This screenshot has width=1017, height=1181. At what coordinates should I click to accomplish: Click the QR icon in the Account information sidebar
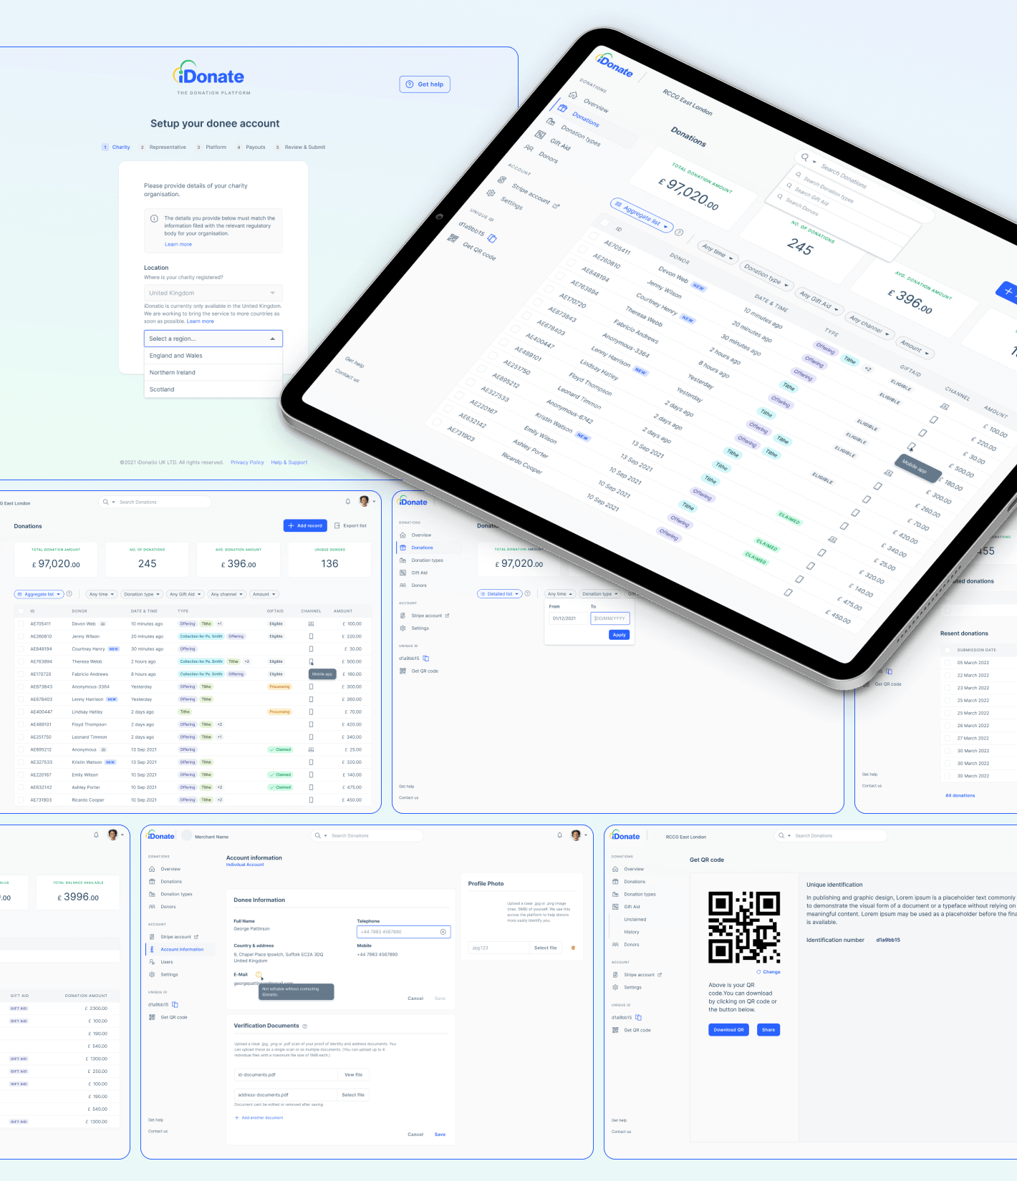click(x=152, y=1017)
